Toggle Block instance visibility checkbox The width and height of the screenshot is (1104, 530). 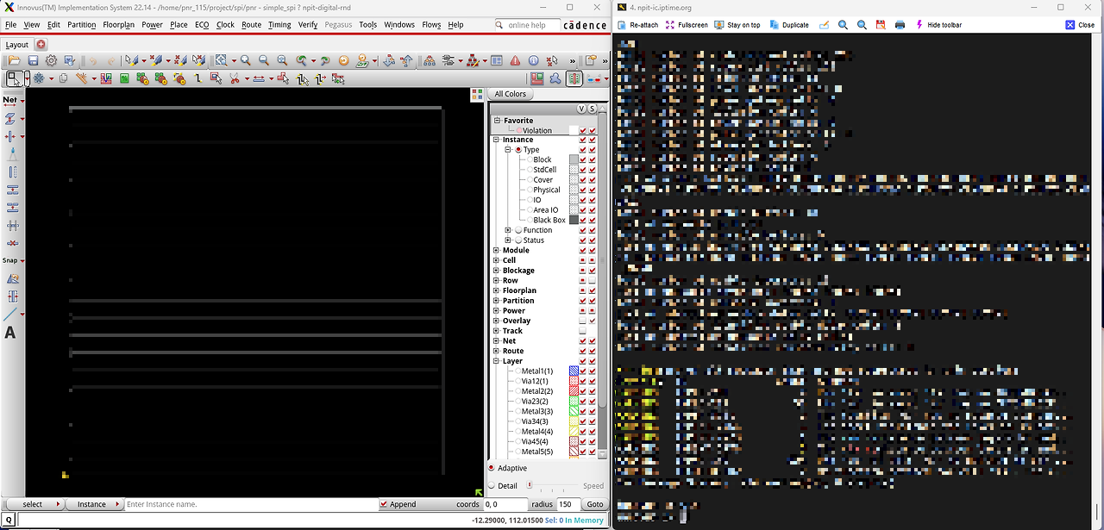click(583, 159)
